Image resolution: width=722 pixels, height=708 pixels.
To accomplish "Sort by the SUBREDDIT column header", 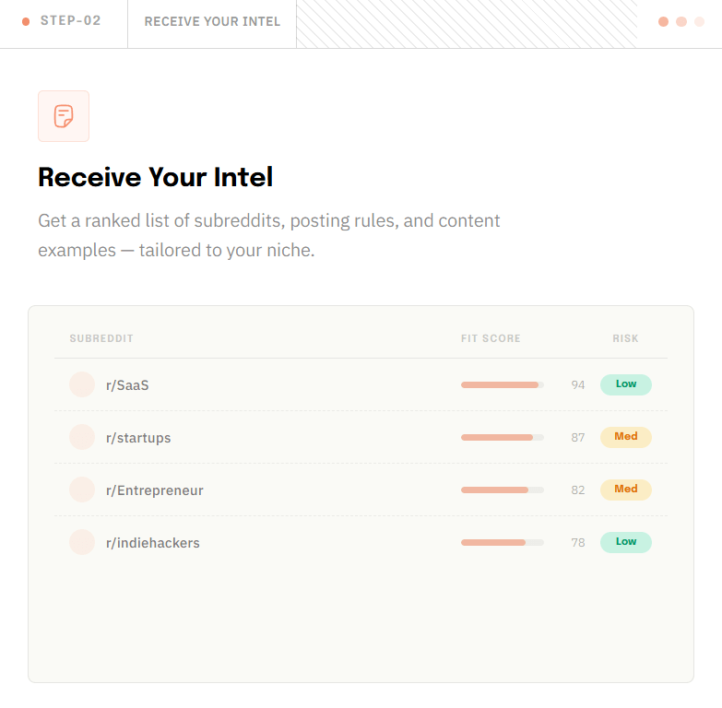I will 101,338.
